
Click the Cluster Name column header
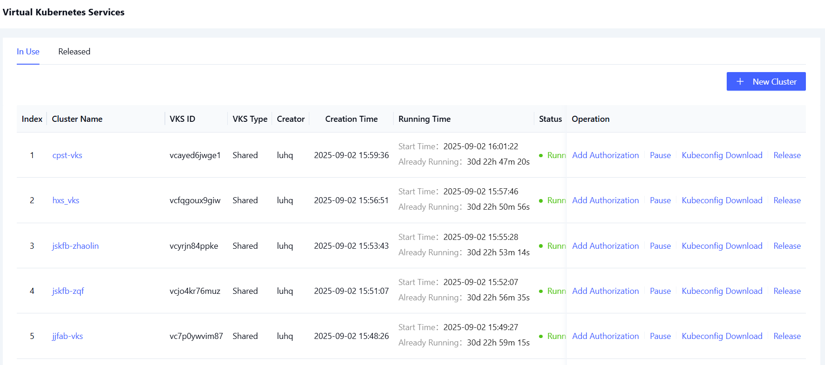[x=77, y=119]
